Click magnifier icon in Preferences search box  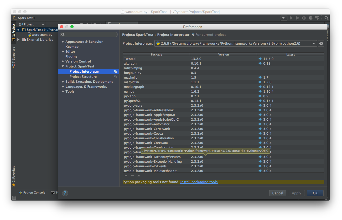(x=63, y=35)
